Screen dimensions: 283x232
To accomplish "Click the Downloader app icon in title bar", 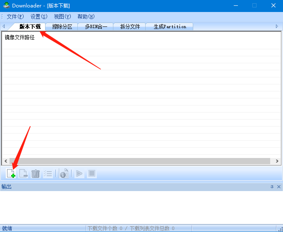I will (6, 5).
